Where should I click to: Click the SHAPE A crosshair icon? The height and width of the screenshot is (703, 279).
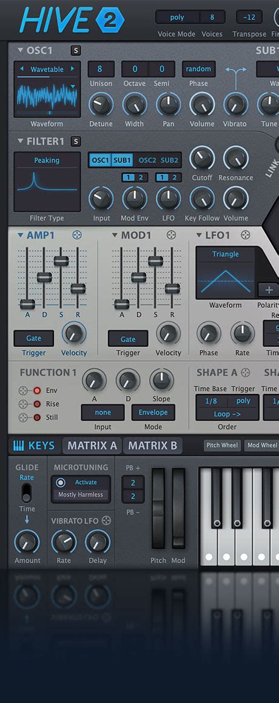pos(246,372)
